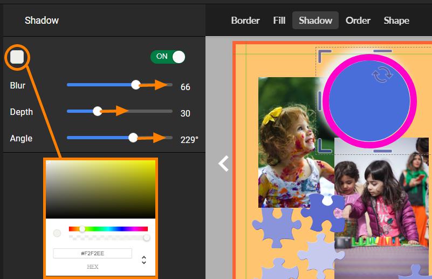Click the top middle resize handle

[382, 51]
